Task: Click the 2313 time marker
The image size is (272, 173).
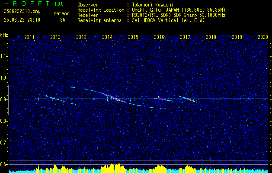Action: pos(81,37)
